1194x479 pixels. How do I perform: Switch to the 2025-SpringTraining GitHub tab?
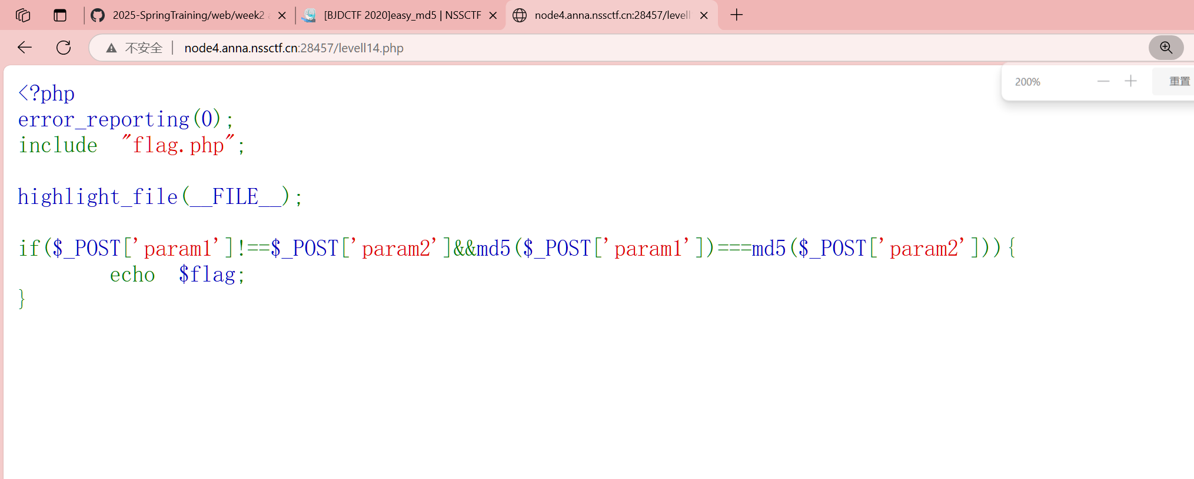pyautogui.click(x=188, y=15)
